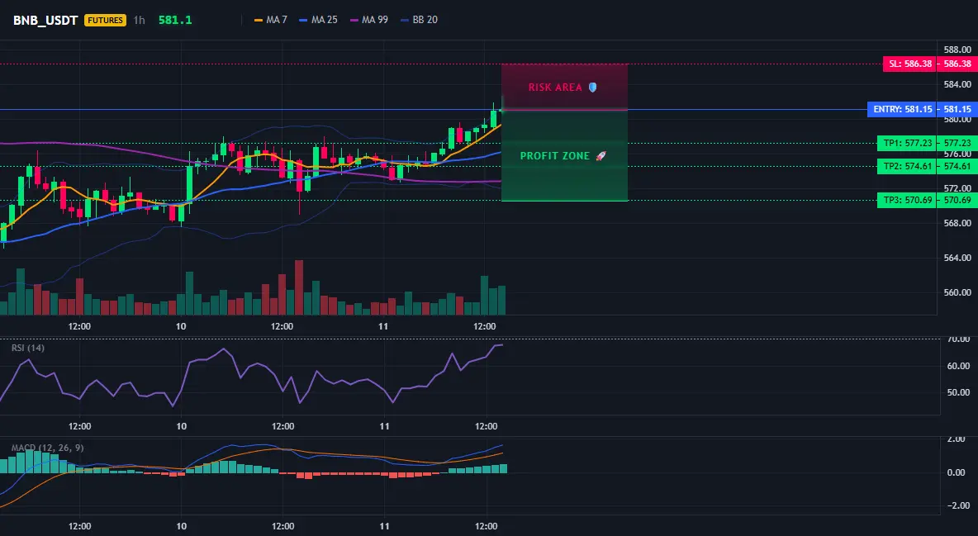Click the SL: 586.38 stop loss label
The height and width of the screenshot is (536, 978).
[x=910, y=64]
